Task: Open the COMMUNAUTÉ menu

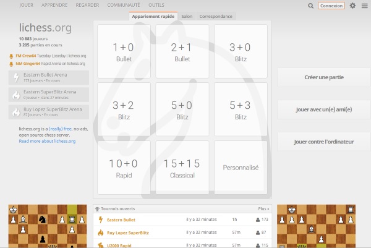Action: pos(124,5)
